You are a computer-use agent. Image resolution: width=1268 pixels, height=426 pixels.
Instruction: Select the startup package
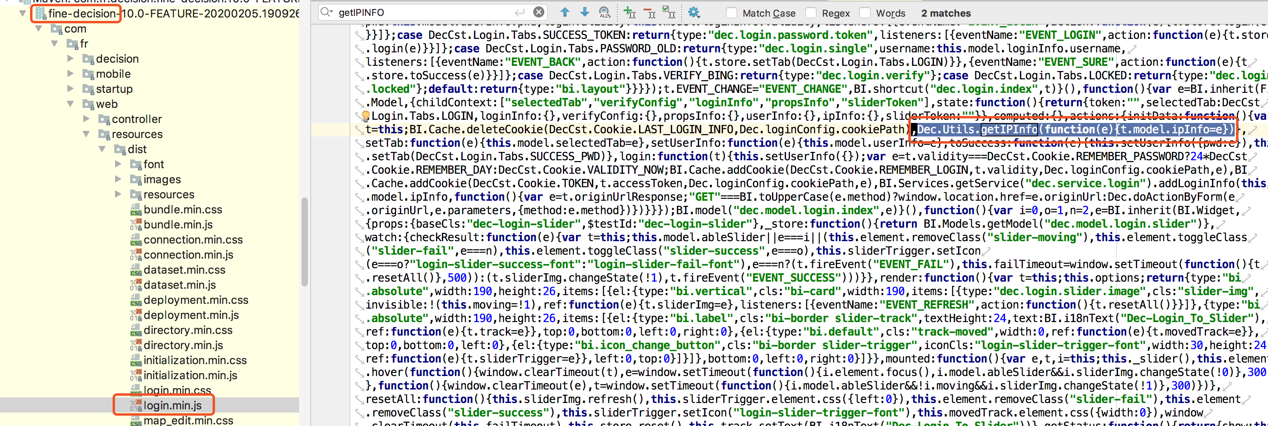(114, 89)
